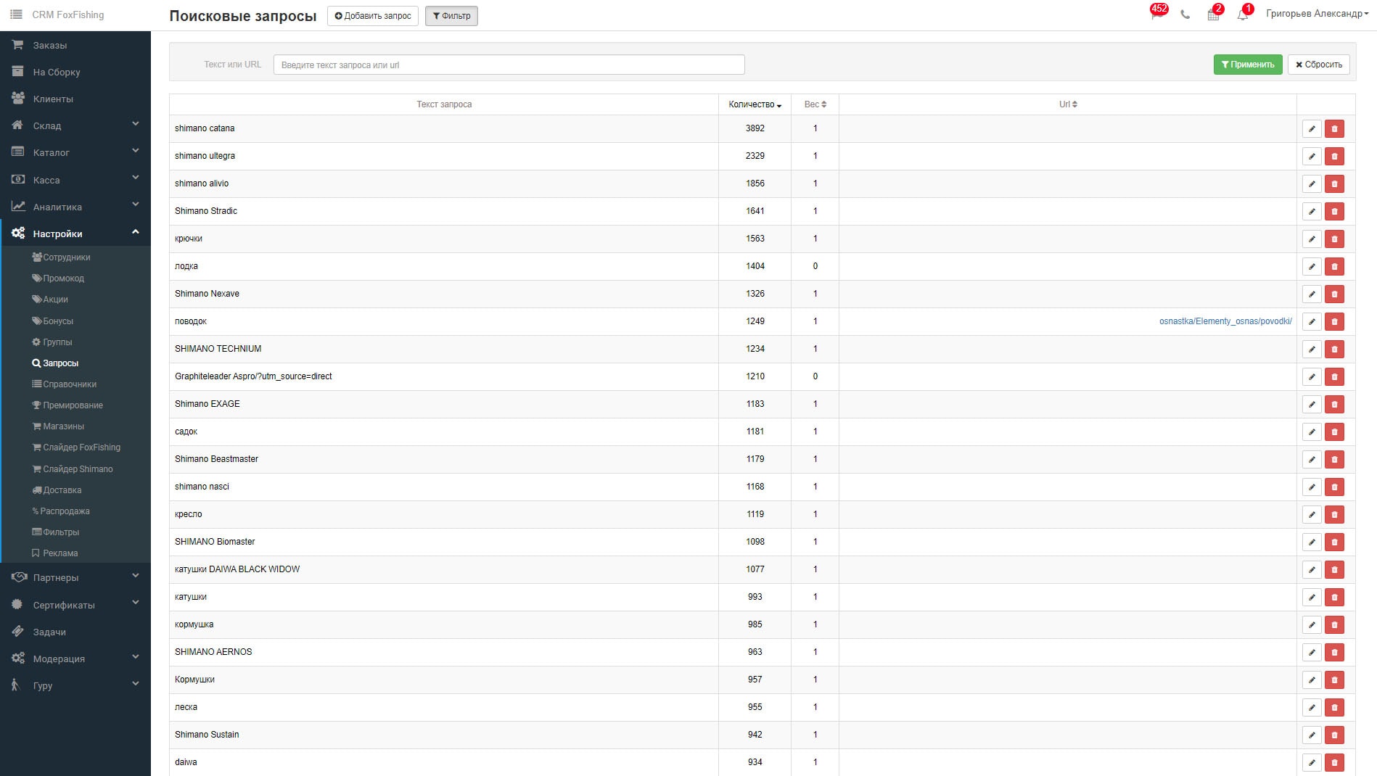The width and height of the screenshot is (1377, 776).
Task: Edit the daiwa query
Action: 1312,763
